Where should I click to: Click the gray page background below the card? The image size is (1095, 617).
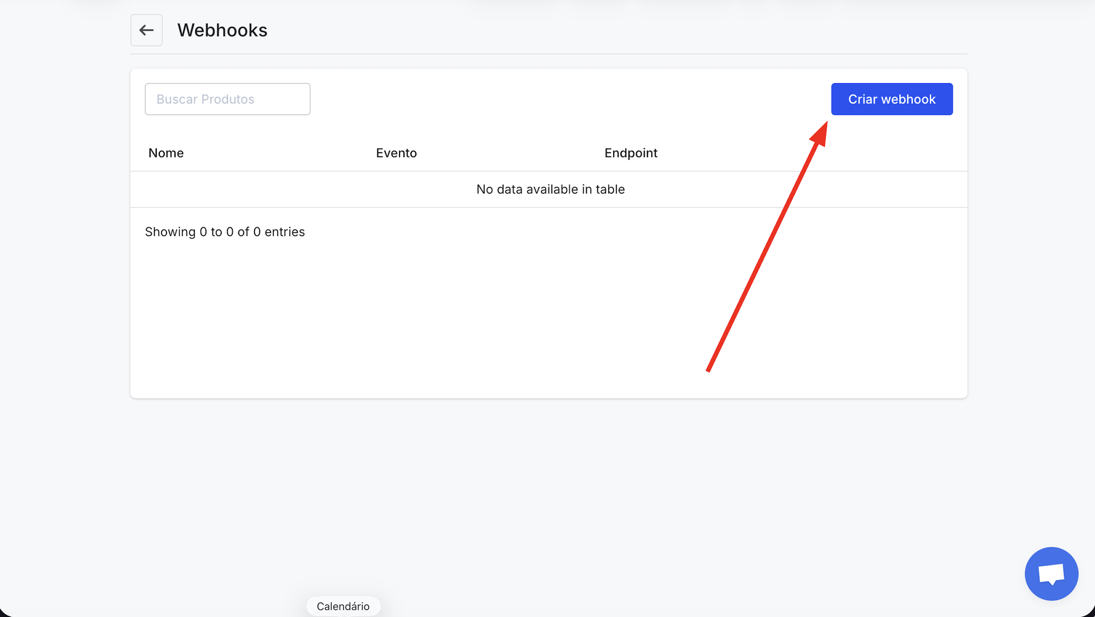pyautogui.click(x=548, y=489)
